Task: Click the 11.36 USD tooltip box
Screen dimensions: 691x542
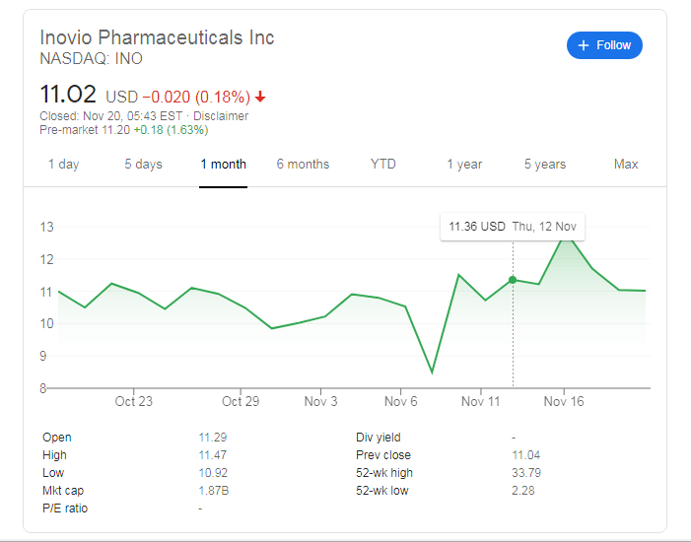Action: (x=513, y=227)
